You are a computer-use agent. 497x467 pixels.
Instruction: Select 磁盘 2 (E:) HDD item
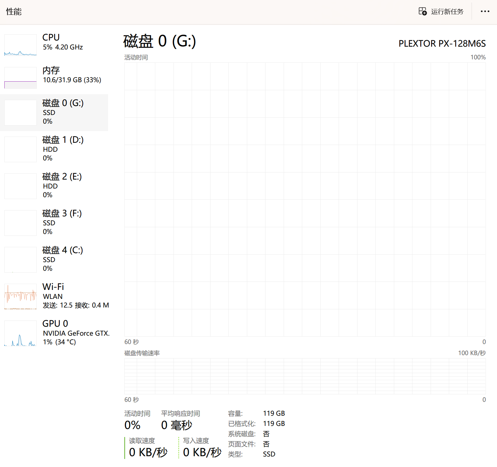point(54,186)
